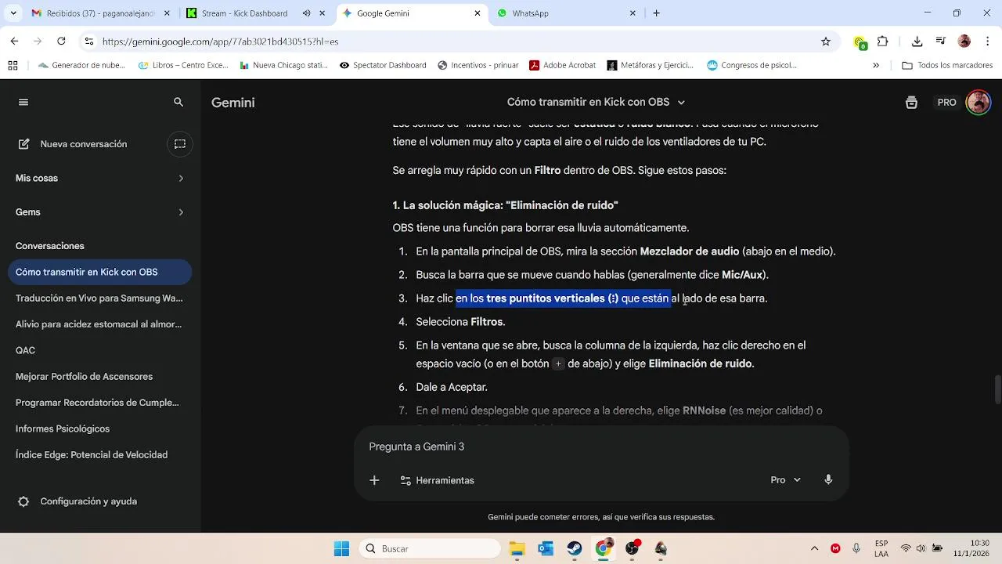The height and width of the screenshot is (564, 1002).
Task: Show hidden bookmarks with the double chevron
Action: (x=876, y=66)
